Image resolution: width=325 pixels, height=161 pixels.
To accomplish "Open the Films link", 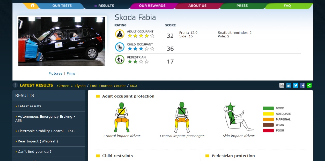I will pyautogui.click(x=71, y=74).
